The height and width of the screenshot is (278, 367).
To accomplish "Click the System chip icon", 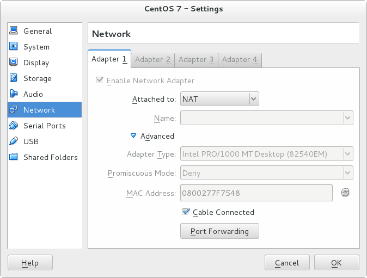I will [14, 46].
